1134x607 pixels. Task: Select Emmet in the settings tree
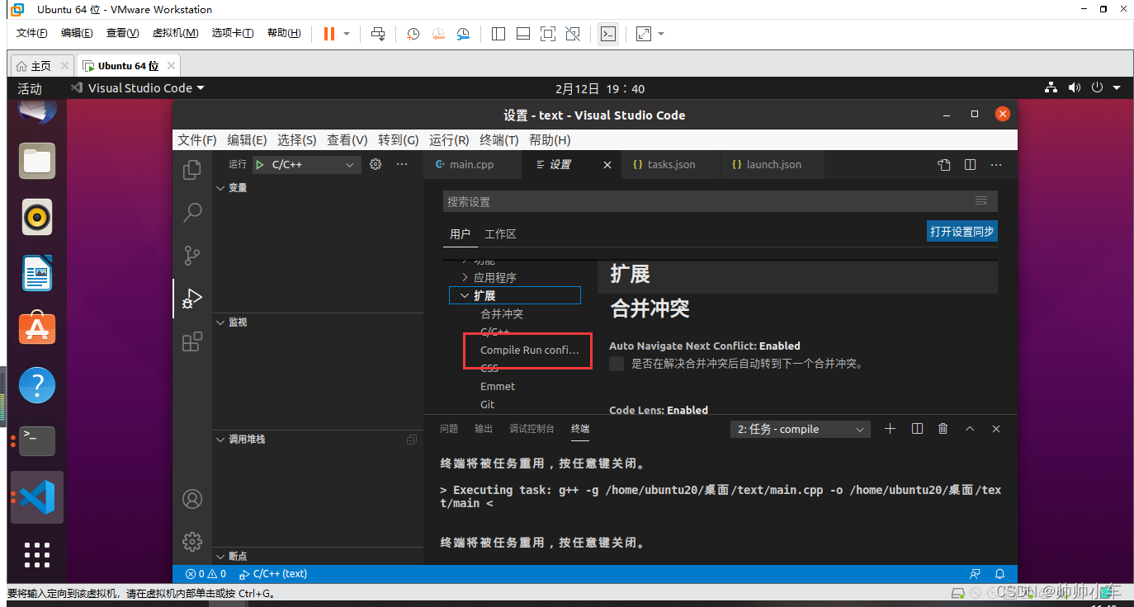[x=498, y=386]
